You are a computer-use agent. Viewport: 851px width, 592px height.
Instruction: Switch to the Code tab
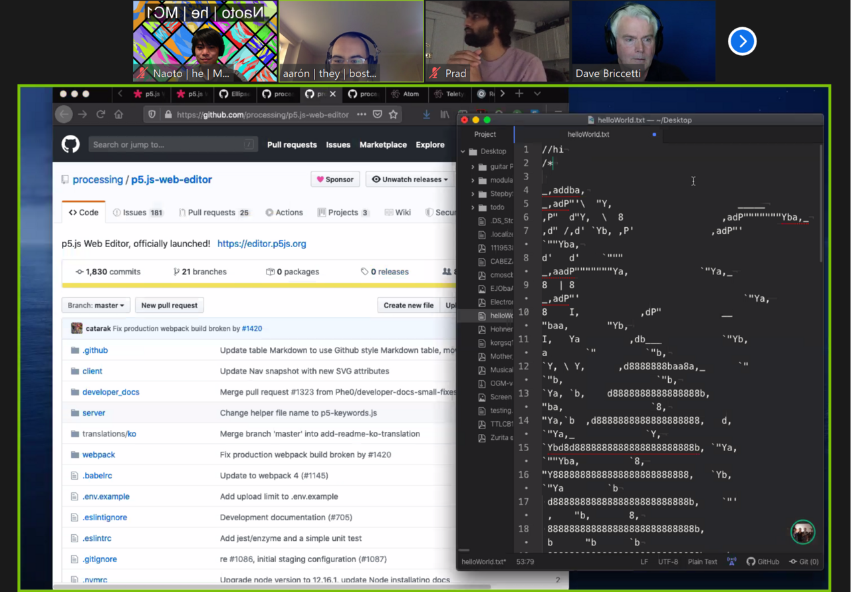pyautogui.click(x=84, y=213)
